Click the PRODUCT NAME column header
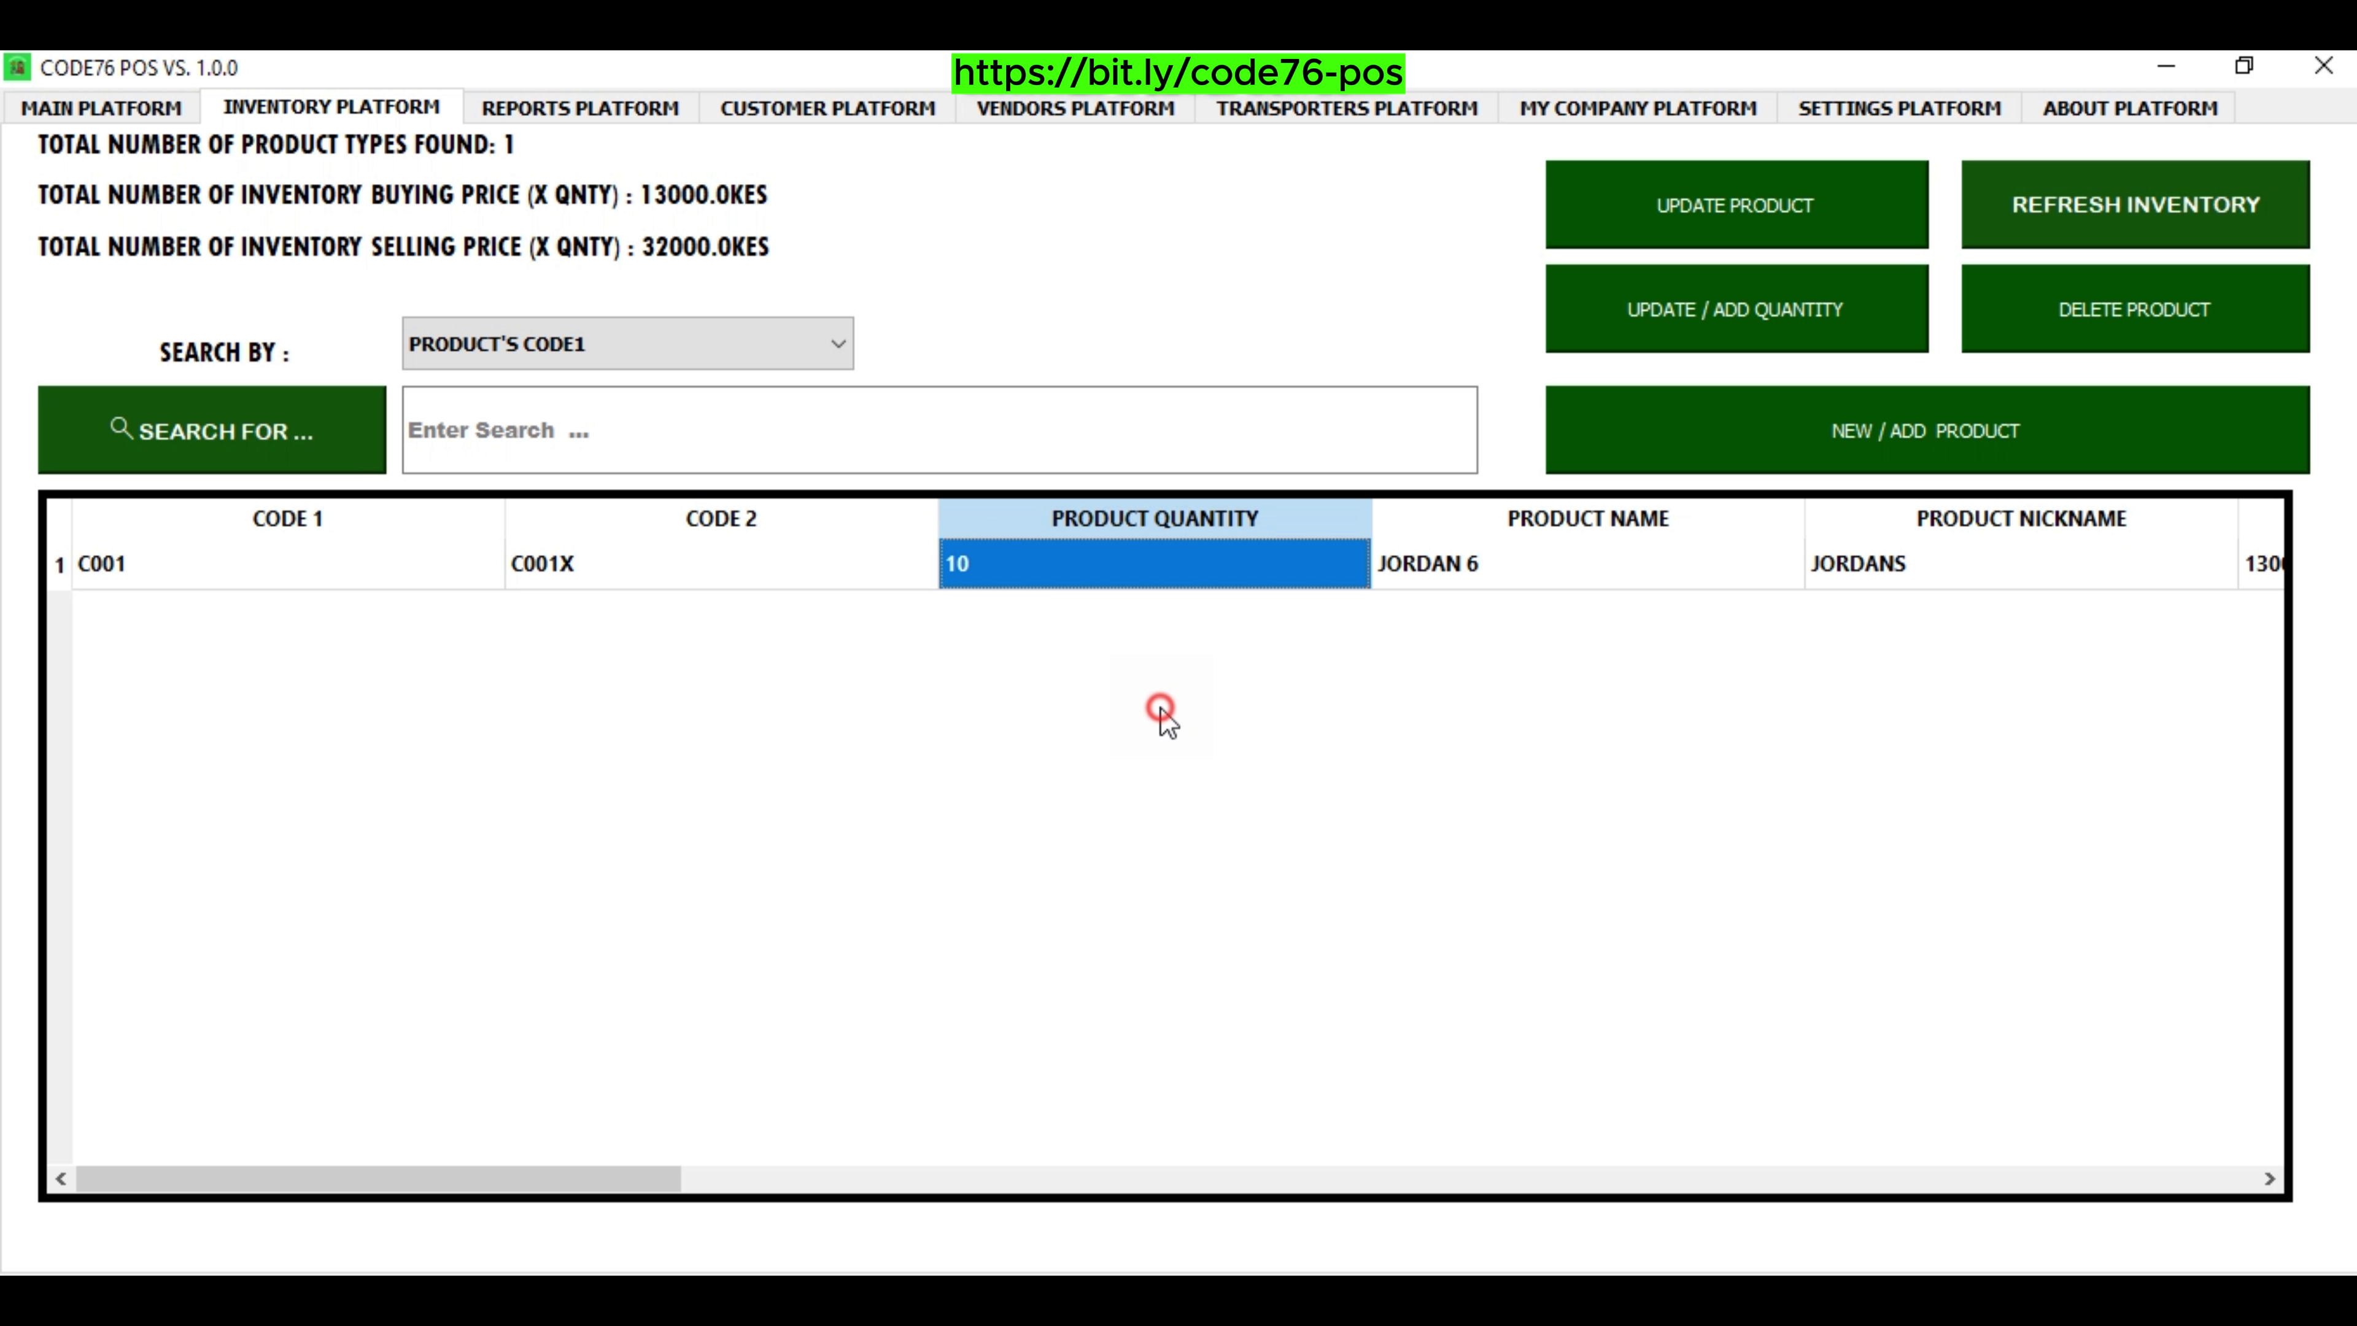 (x=1587, y=519)
